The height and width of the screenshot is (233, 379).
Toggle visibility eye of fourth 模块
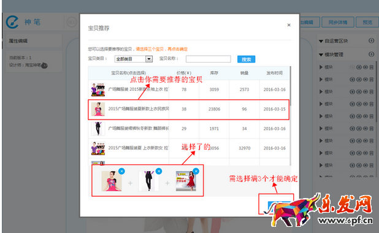(366, 104)
